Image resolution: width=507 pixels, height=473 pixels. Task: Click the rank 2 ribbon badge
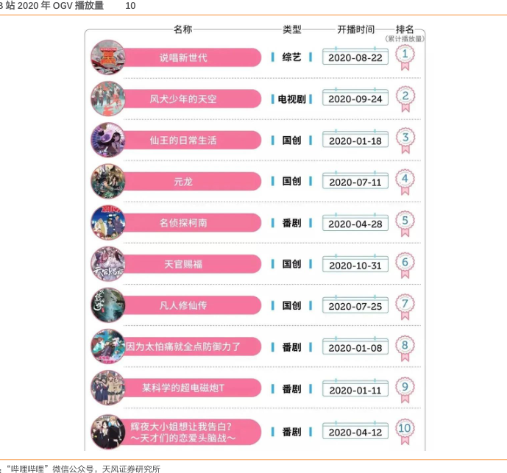coord(405,99)
